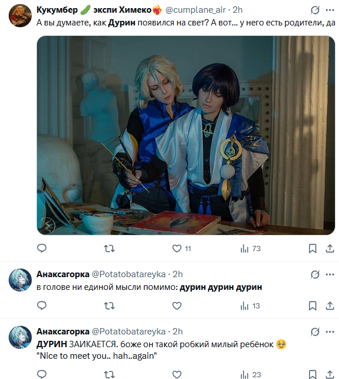Share the cosplay photo tweet
Image resolution: width=339 pixels, height=379 pixels.
(x=330, y=248)
